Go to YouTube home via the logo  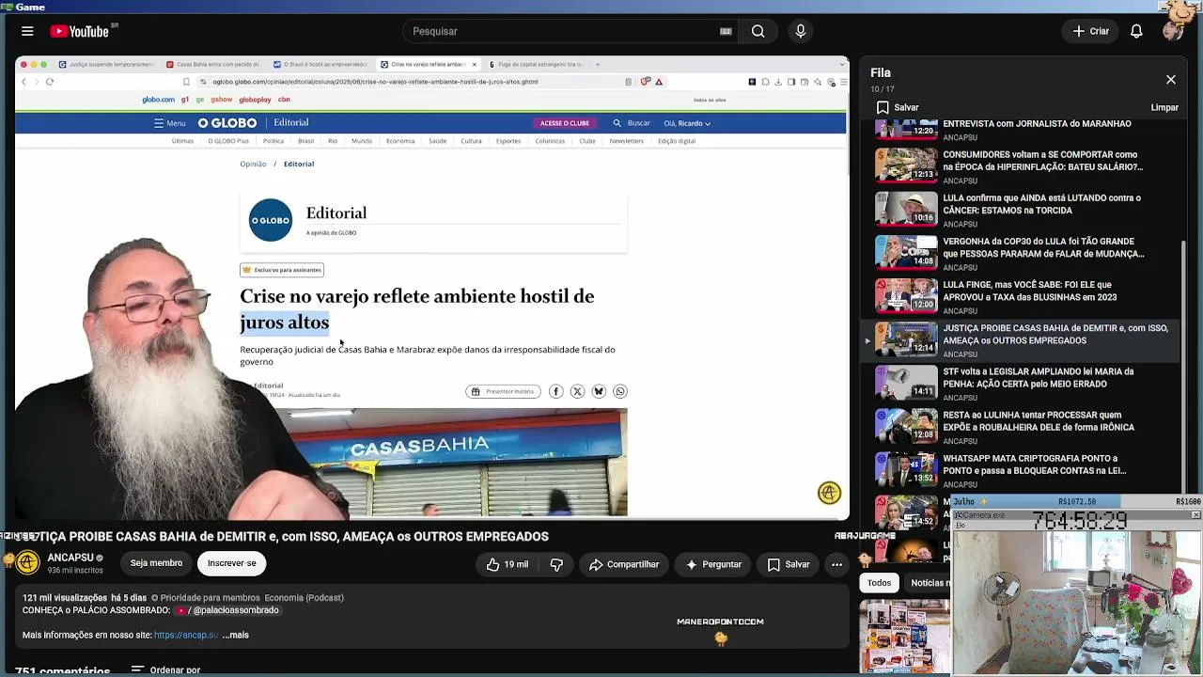point(80,31)
